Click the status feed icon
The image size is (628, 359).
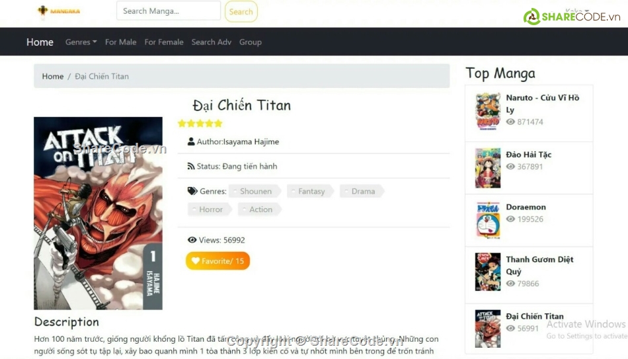(191, 167)
